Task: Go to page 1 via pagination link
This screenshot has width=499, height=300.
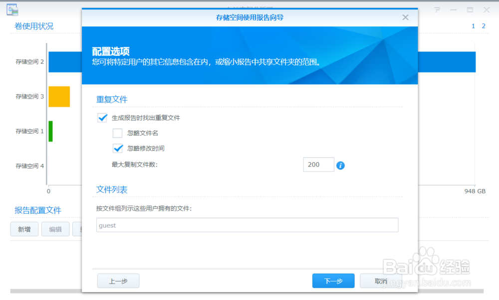Action: tap(473, 25)
